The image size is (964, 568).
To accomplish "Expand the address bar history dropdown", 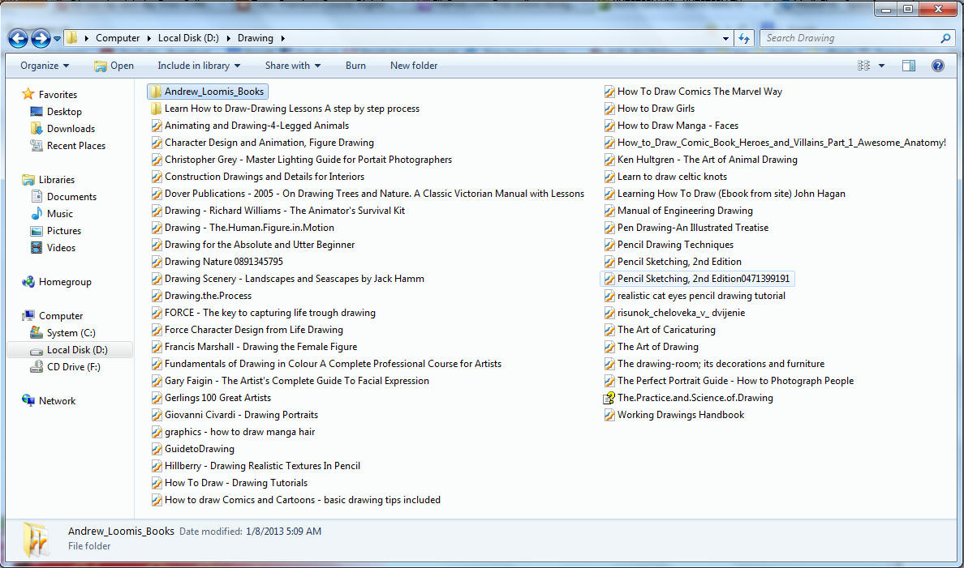I will [x=725, y=38].
